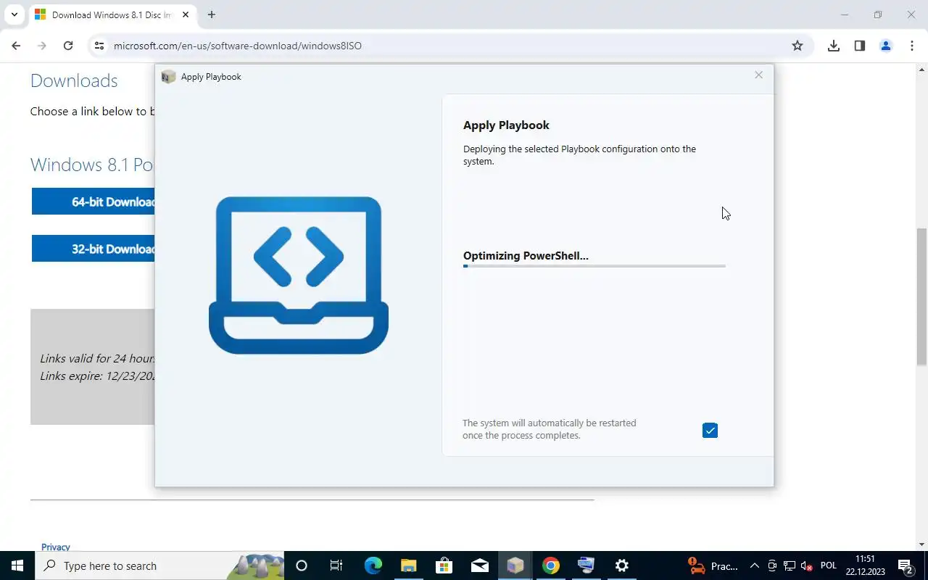Open Chrome profile icon
The width and height of the screenshot is (928, 580).
click(x=886, y=46)
